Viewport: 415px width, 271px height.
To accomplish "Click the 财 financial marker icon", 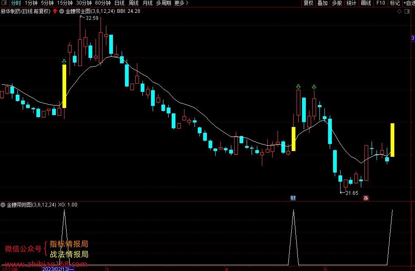I will pos(293,198).
